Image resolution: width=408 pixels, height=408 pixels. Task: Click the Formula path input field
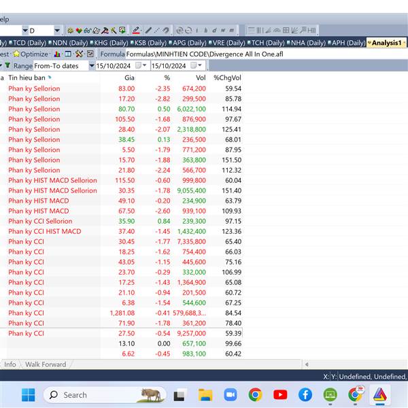coord(267,54)
